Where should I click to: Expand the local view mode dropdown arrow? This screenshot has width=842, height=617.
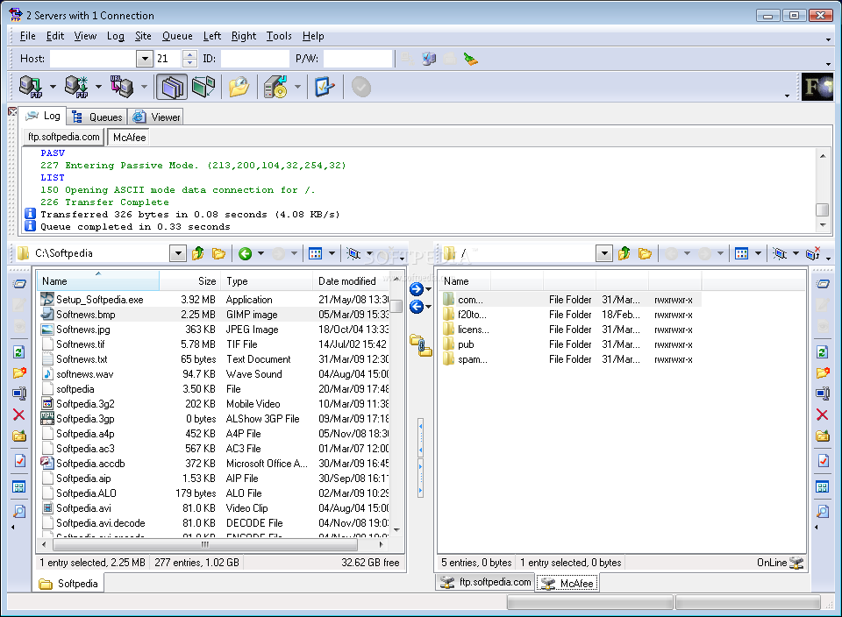pyautogui.click(x=332, y=253)
